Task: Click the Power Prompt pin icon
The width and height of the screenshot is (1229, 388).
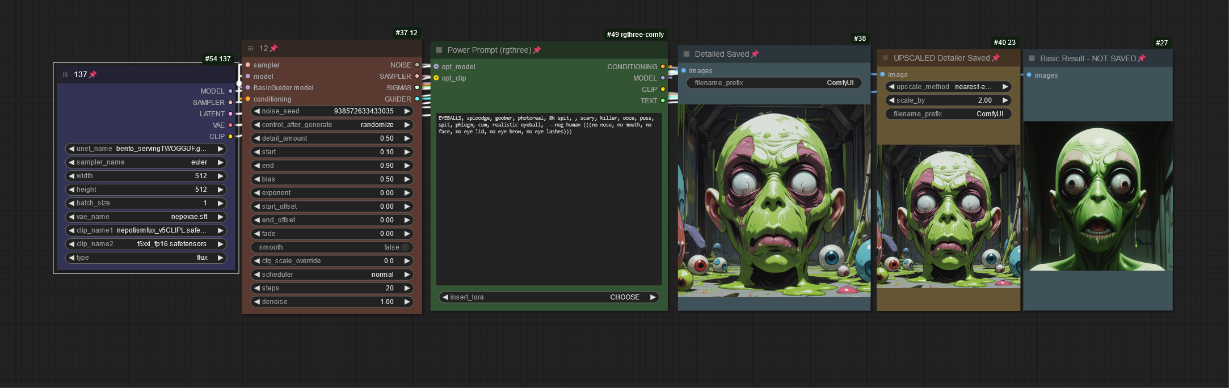Action: point(537,50)
